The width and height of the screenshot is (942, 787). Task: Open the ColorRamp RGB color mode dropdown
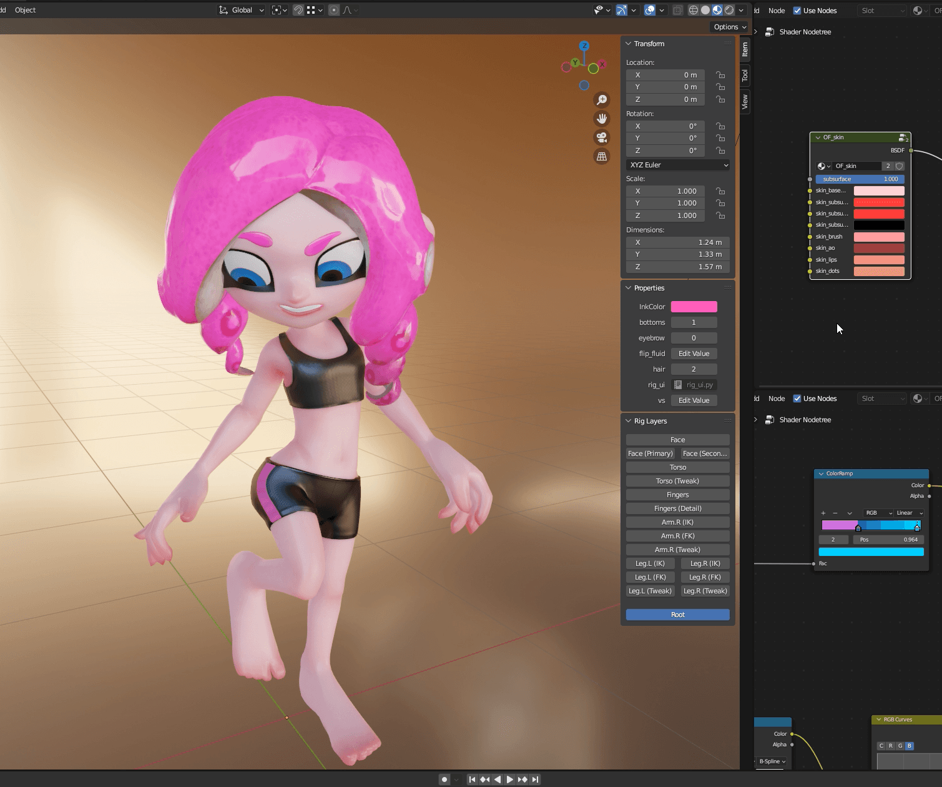pyautogui.click(x=878, y=513)
